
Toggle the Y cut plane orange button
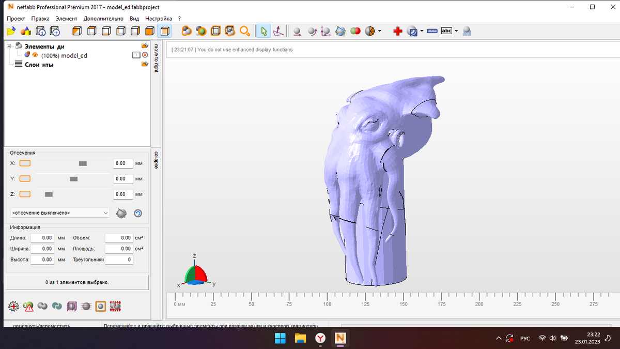25,179
